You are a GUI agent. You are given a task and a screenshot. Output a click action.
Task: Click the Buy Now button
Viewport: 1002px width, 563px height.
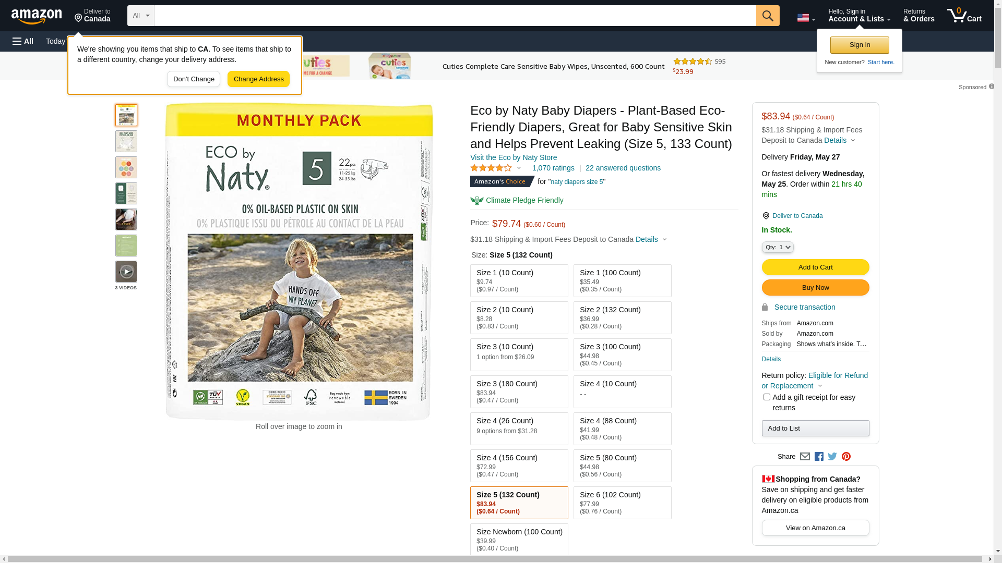[815, 287]
